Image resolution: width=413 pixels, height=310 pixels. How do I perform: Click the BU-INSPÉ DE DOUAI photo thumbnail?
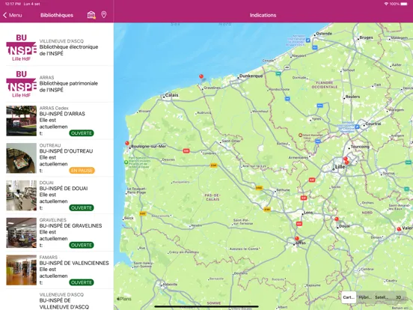click(22, 195)
